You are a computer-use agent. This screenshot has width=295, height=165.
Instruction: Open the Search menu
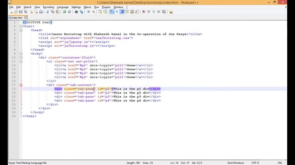pos(28,7)
